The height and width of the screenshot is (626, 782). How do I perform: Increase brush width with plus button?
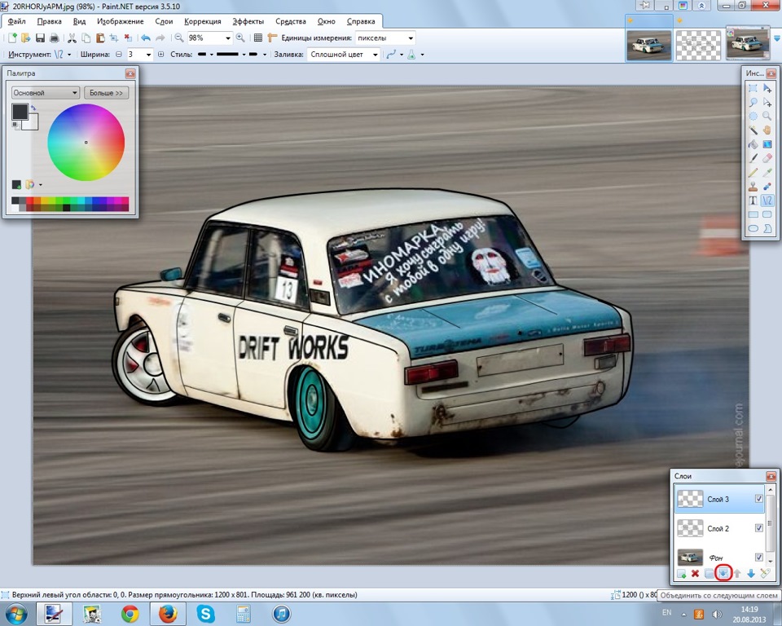[x=160, y=55]
